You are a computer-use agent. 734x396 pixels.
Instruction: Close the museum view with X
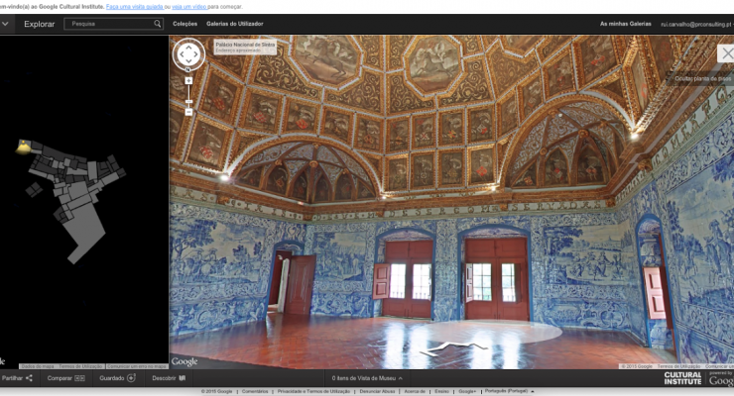click(x=726, y=53)
